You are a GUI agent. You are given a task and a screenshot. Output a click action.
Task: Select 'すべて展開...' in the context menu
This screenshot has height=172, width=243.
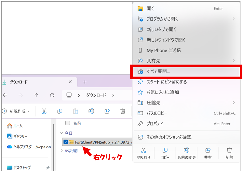(186, 71)
